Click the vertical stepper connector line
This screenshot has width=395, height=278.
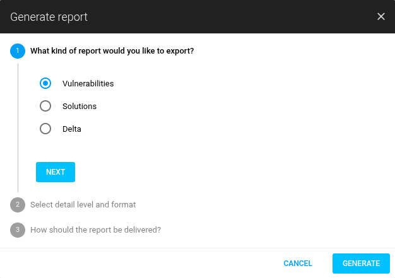point(18,126)
